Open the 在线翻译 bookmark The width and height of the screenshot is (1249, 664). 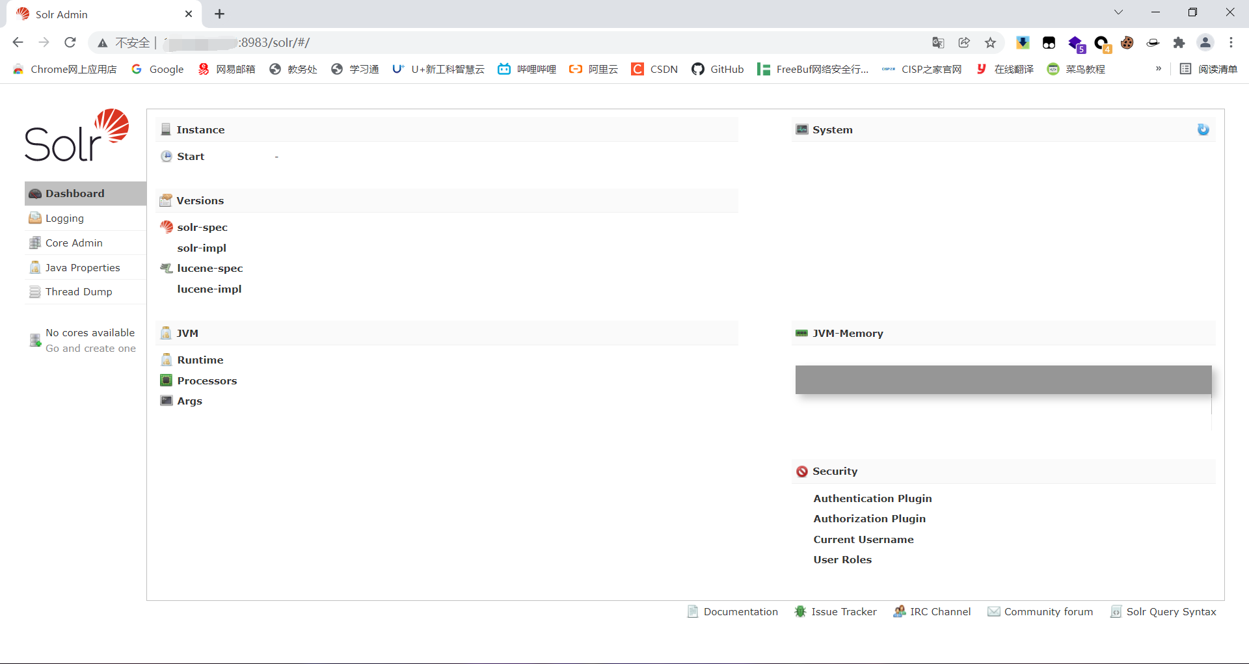[1005, 69]
